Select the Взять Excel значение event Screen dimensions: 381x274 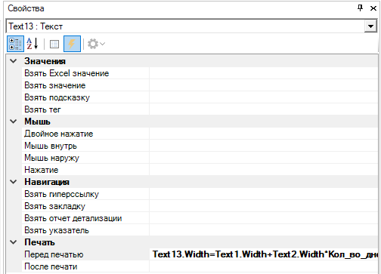(67, 73)
